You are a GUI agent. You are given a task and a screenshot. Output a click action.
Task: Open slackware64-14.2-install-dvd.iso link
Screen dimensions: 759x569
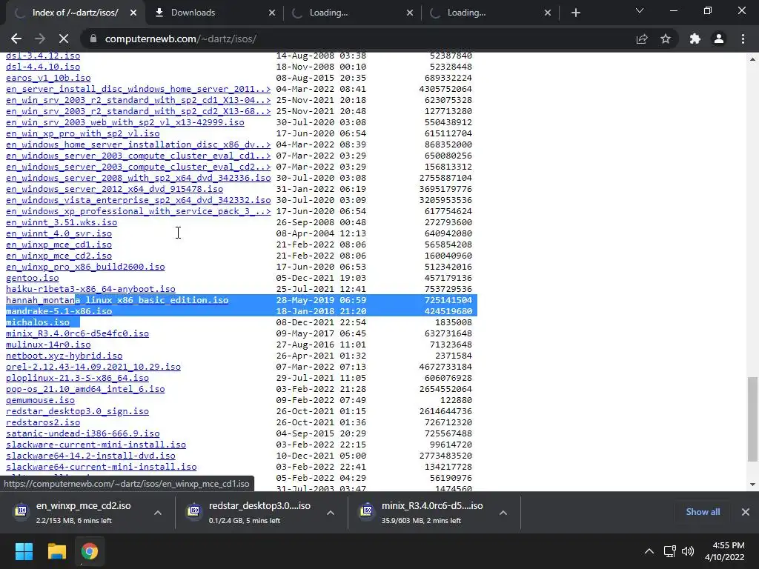click(x=90, y=456)
